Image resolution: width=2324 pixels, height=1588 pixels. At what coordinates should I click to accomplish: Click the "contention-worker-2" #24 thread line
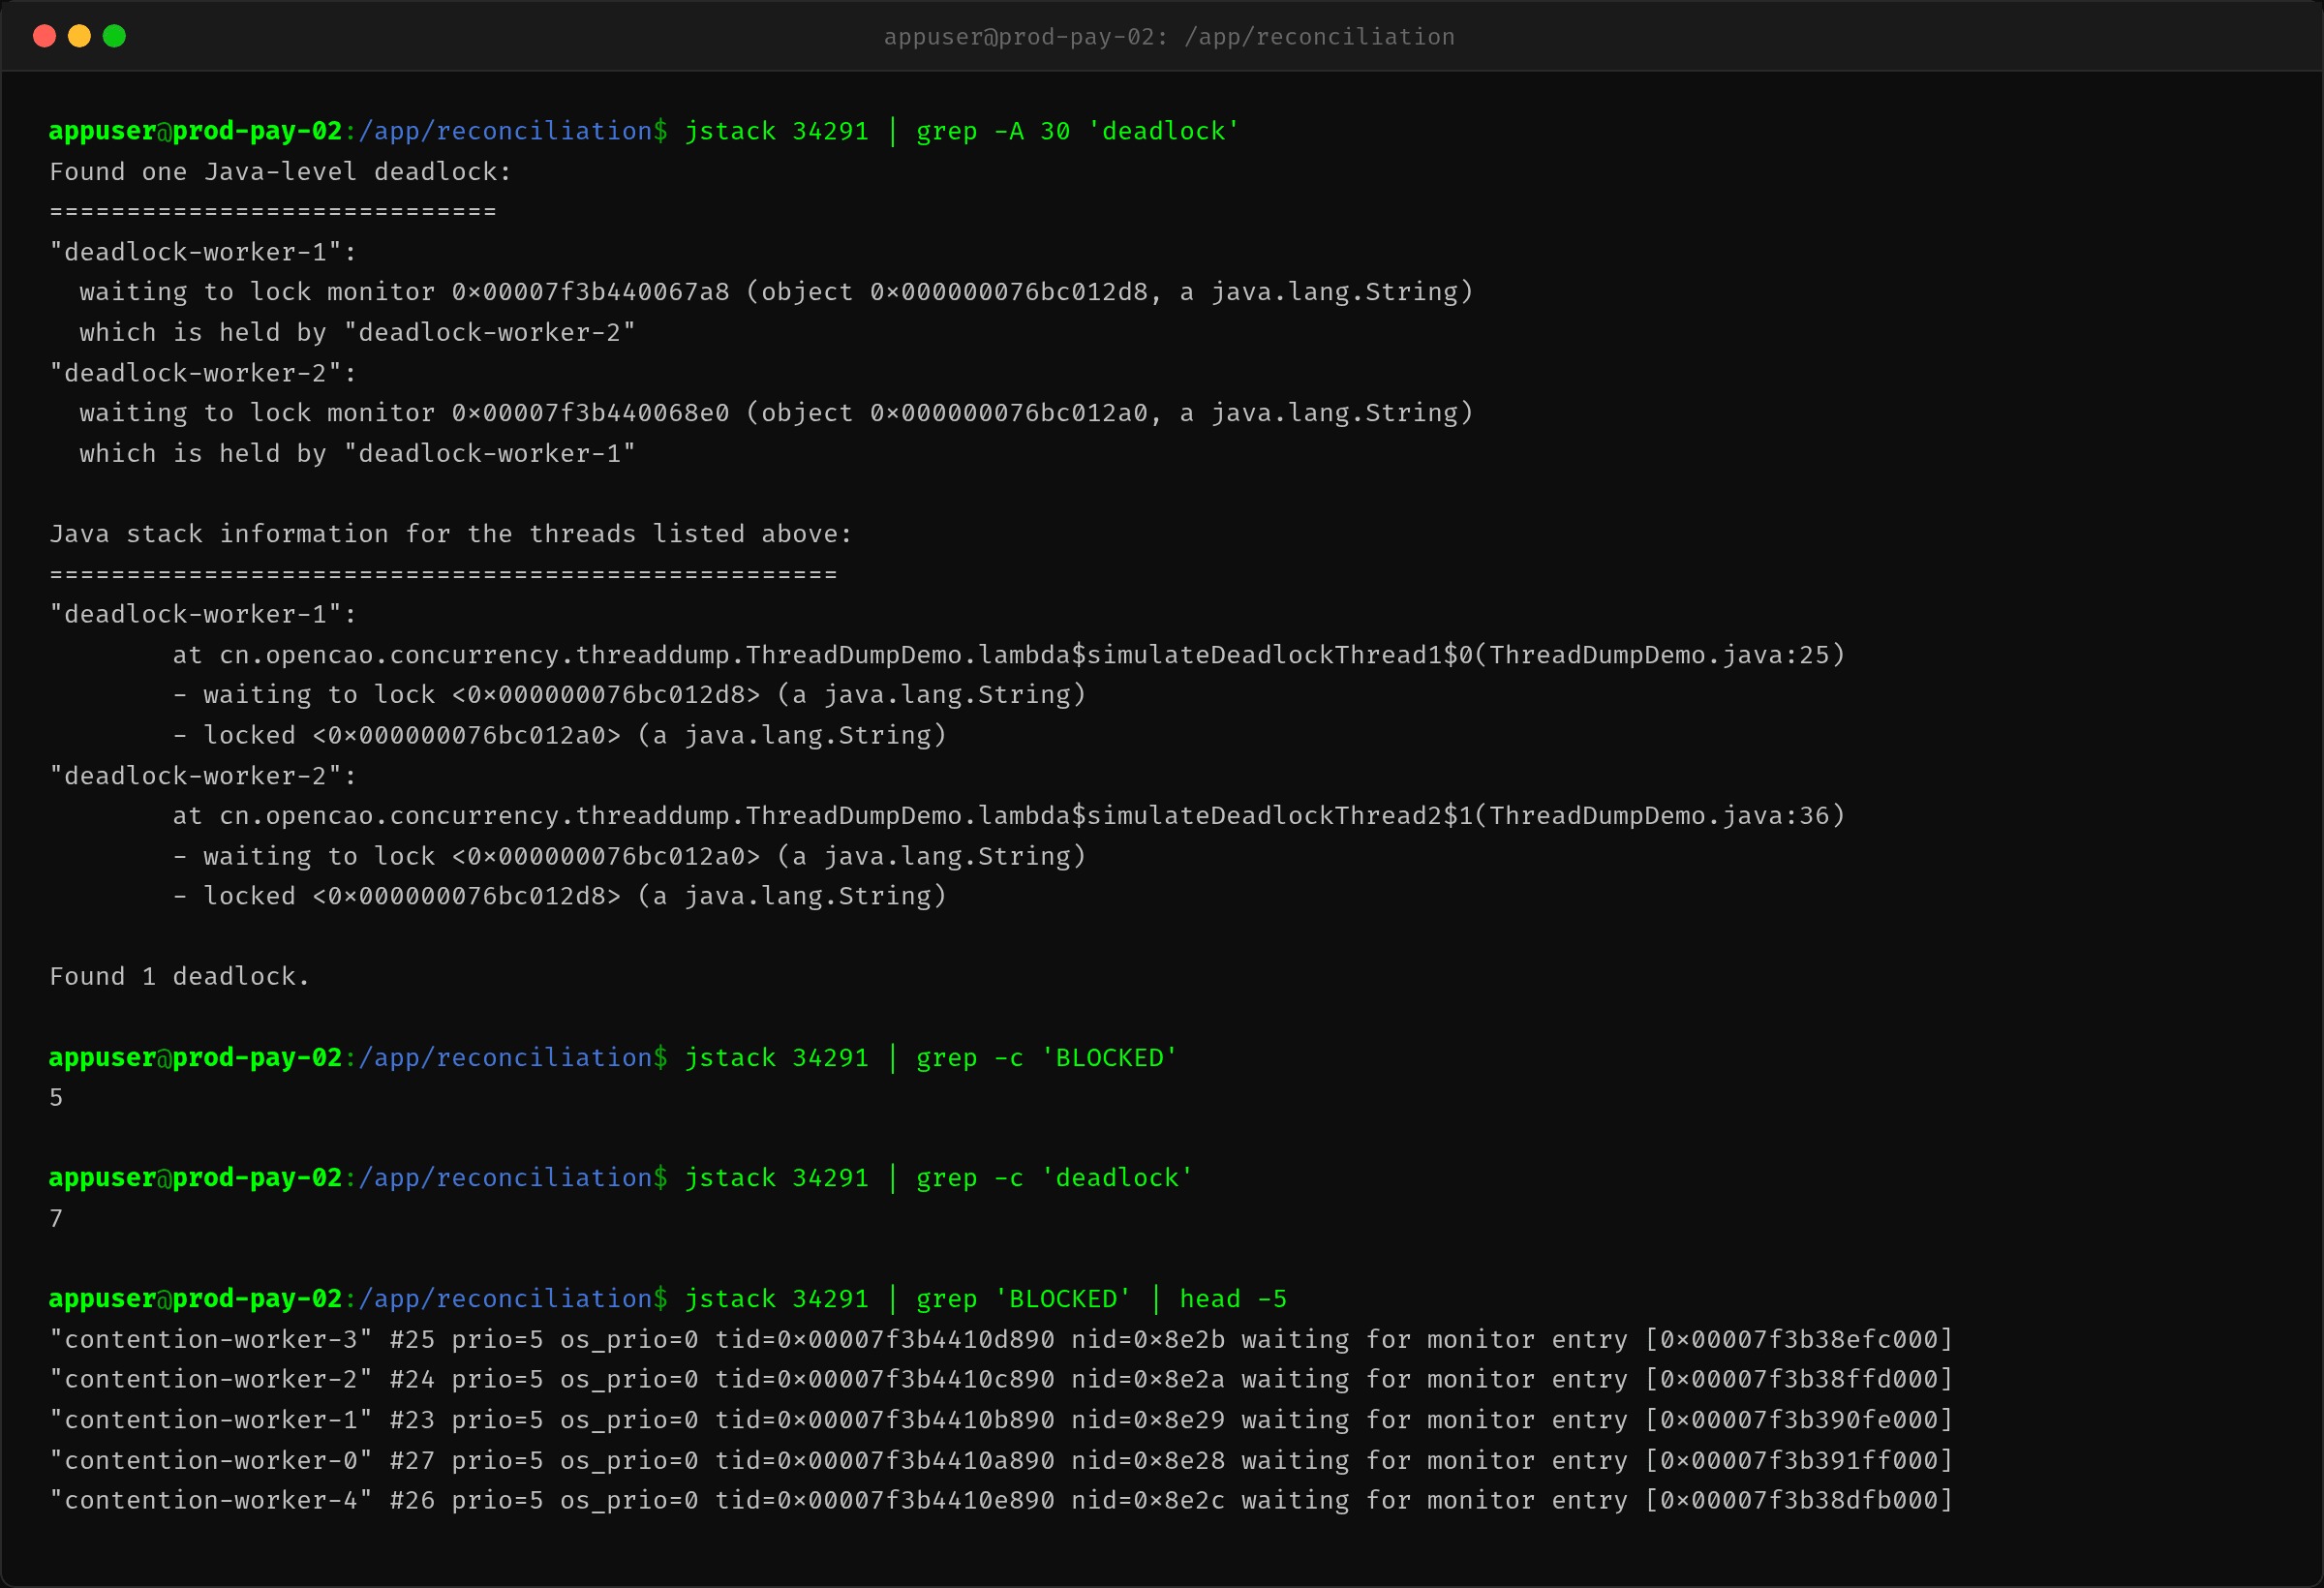coord(1000,1379)
